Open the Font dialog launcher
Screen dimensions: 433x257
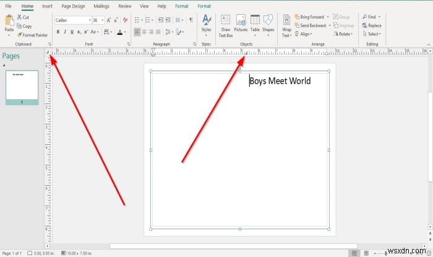coord(129,44)
